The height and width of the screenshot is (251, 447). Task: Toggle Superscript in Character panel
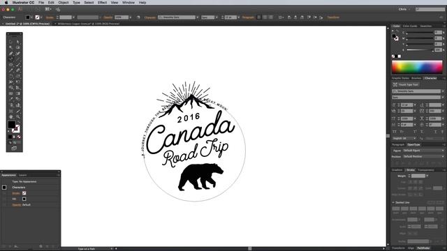point(415,132)
